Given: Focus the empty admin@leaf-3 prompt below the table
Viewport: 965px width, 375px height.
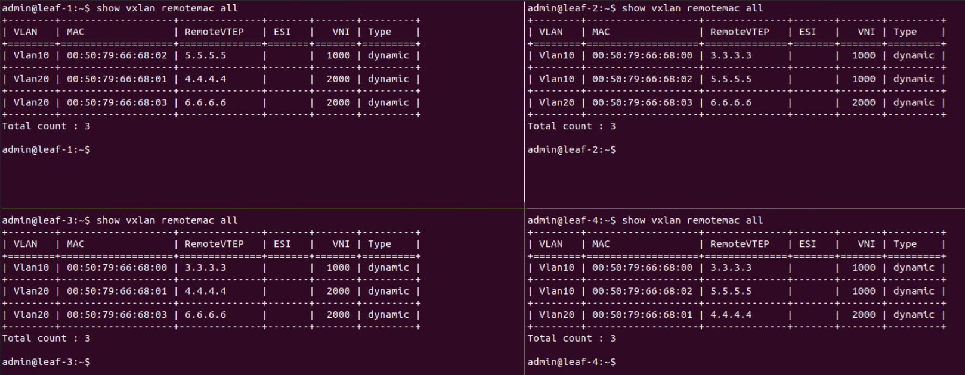Looking at the screenshot, I should click(46, 362).
